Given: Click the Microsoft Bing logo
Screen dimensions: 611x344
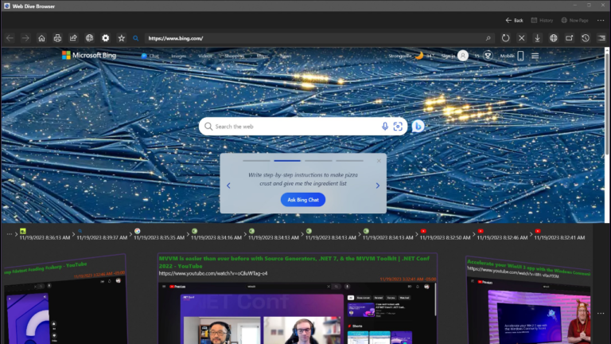Looking at the screenshot, I should click(89, 56).
